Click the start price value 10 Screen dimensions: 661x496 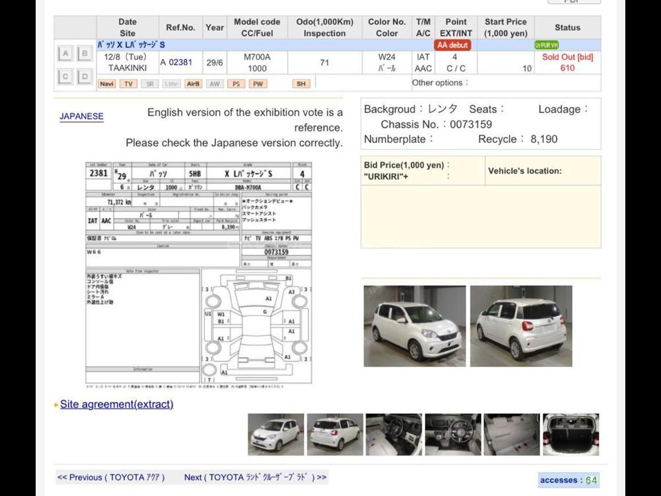click(527, 68)
